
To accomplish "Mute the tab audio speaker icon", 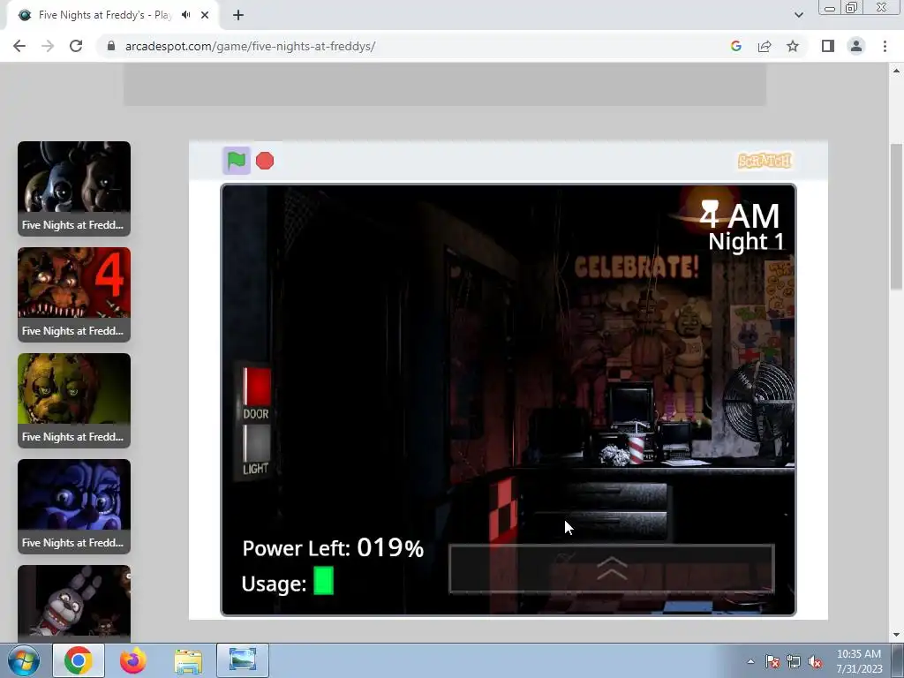I will [185, 15].
